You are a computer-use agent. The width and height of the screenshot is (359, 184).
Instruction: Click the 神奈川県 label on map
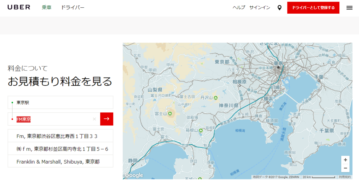point(229,106)
